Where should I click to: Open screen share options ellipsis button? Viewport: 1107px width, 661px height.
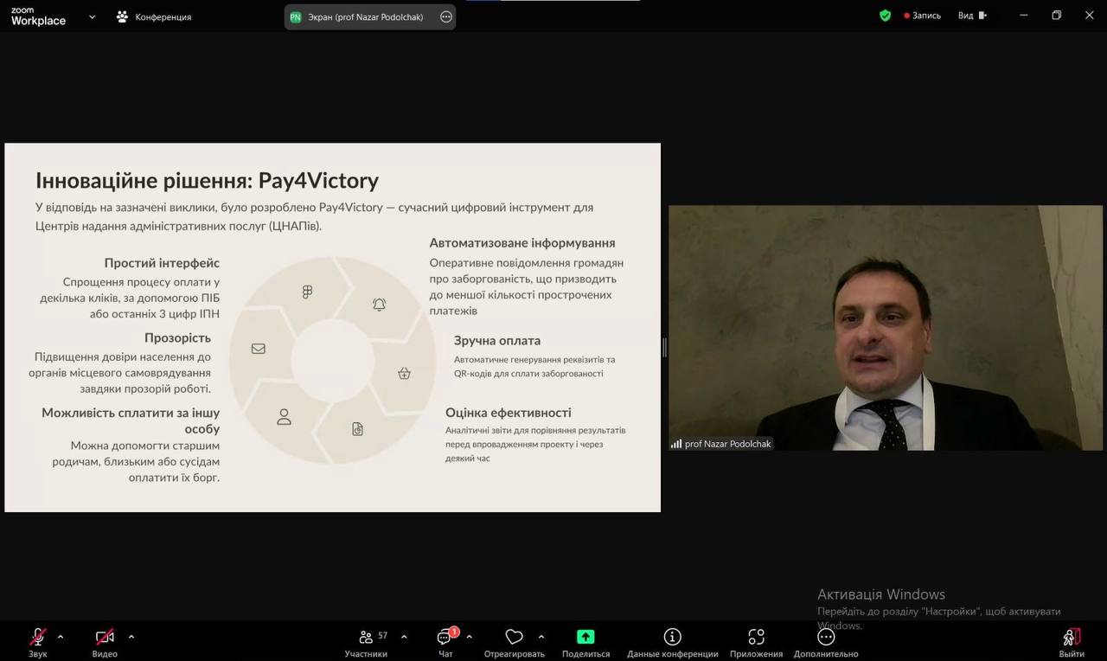(446, 16)
